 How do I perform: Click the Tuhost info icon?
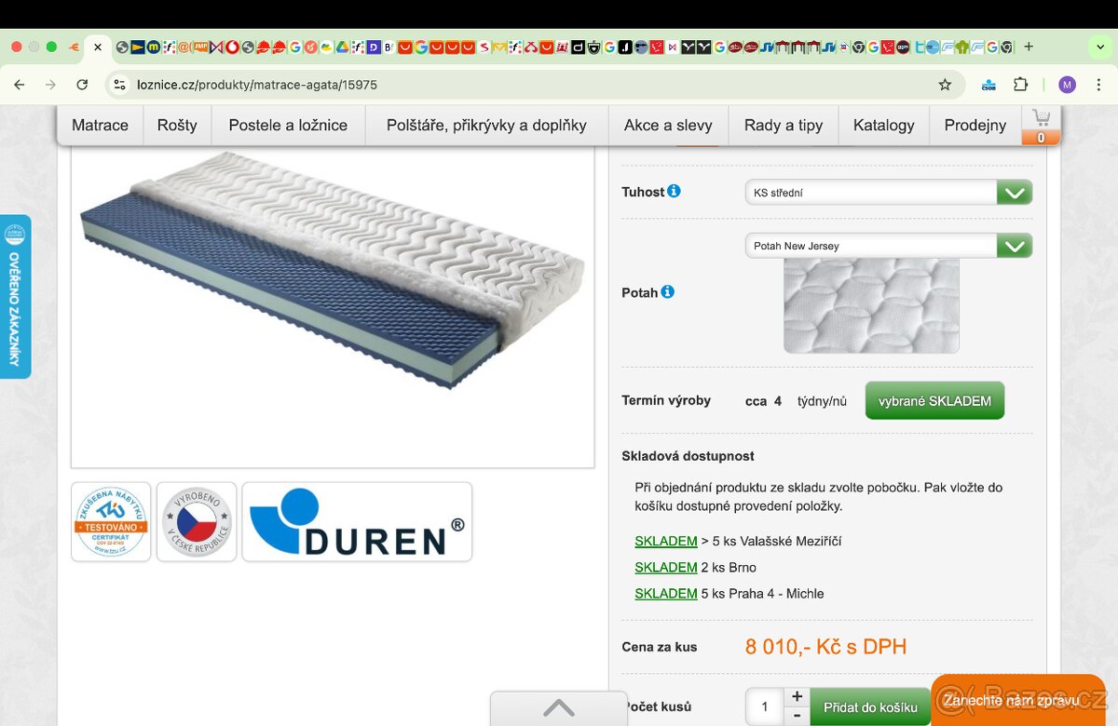coord(674,191)
